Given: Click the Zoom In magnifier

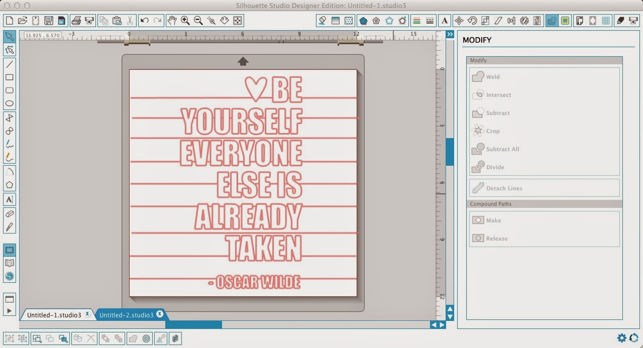Looking at the screenshot, I should (x=185, y=21).
